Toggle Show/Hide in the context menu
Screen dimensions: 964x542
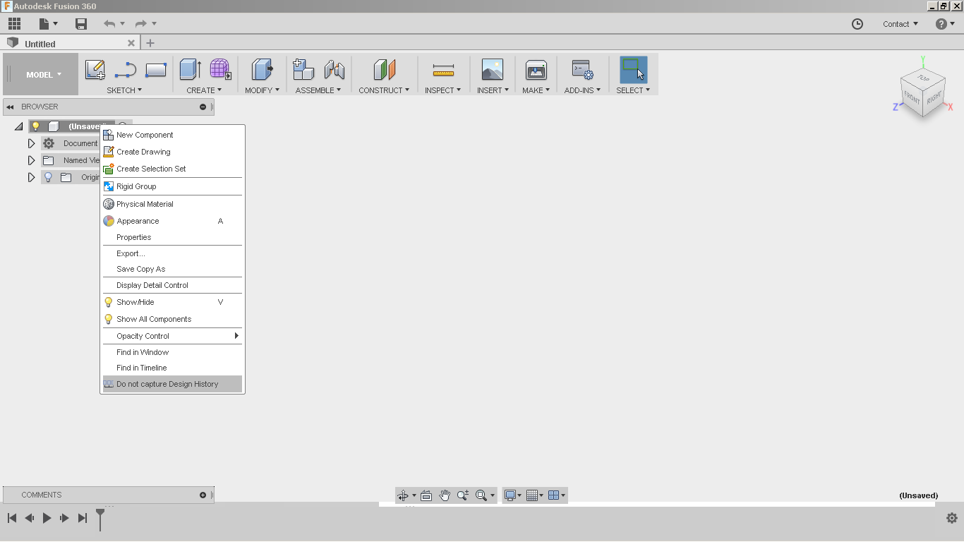click(x=172, y=302)
